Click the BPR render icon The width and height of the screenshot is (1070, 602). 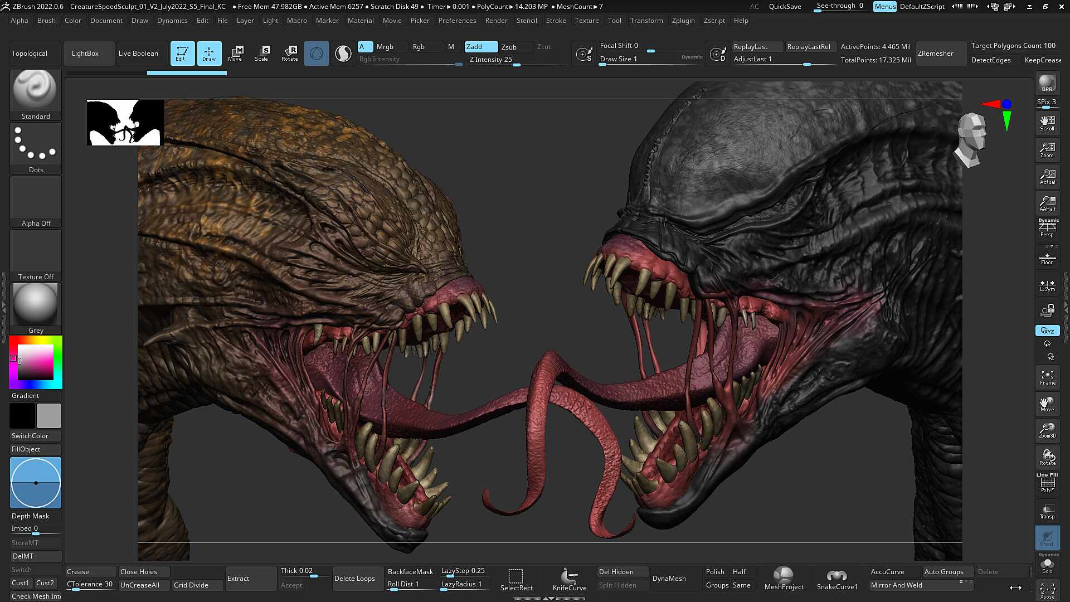click(1047, 84)
